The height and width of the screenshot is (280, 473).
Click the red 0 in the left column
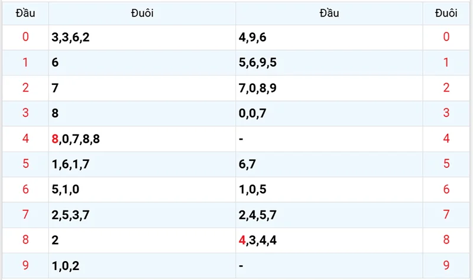25,38
